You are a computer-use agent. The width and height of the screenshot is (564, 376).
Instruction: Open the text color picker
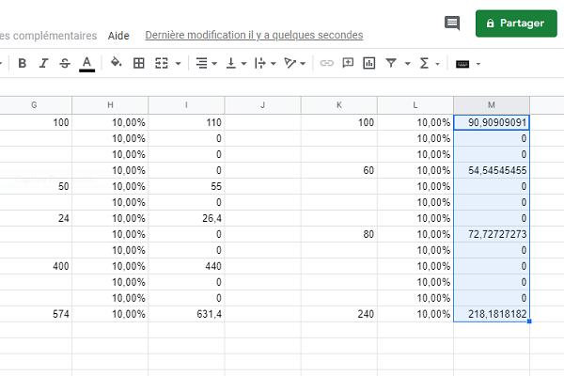[87, 64]
